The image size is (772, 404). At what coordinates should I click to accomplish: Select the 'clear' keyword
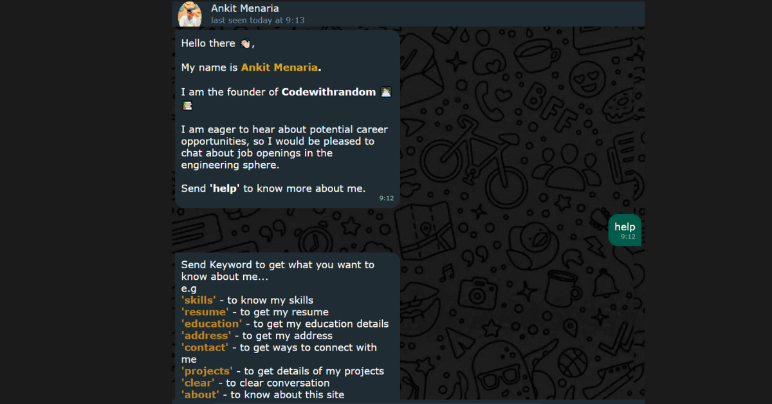coord(198,383)
